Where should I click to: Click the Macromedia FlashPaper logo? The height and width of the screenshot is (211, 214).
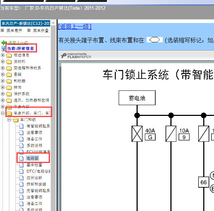point(76,56)
